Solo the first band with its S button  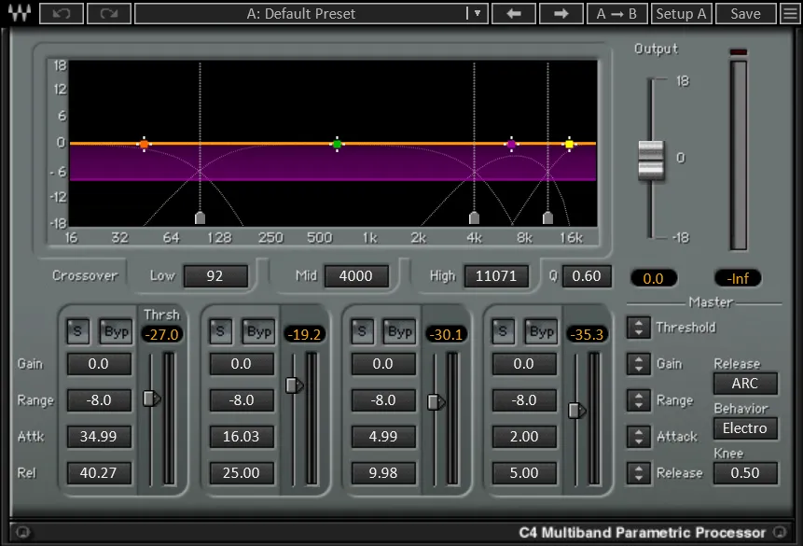[x=78, y=330]
